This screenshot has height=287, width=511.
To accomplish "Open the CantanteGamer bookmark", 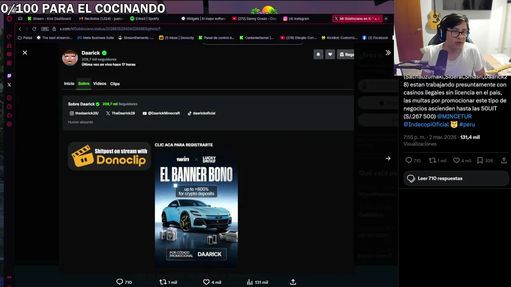I will coord(256,37).
